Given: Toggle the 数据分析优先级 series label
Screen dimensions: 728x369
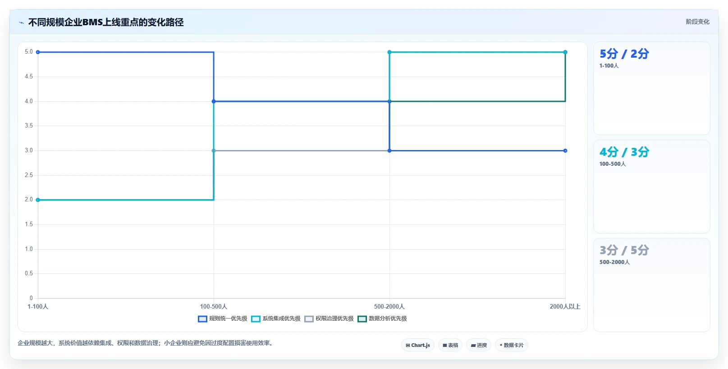Looking at the screenshot, I should (x=388, y=319).
